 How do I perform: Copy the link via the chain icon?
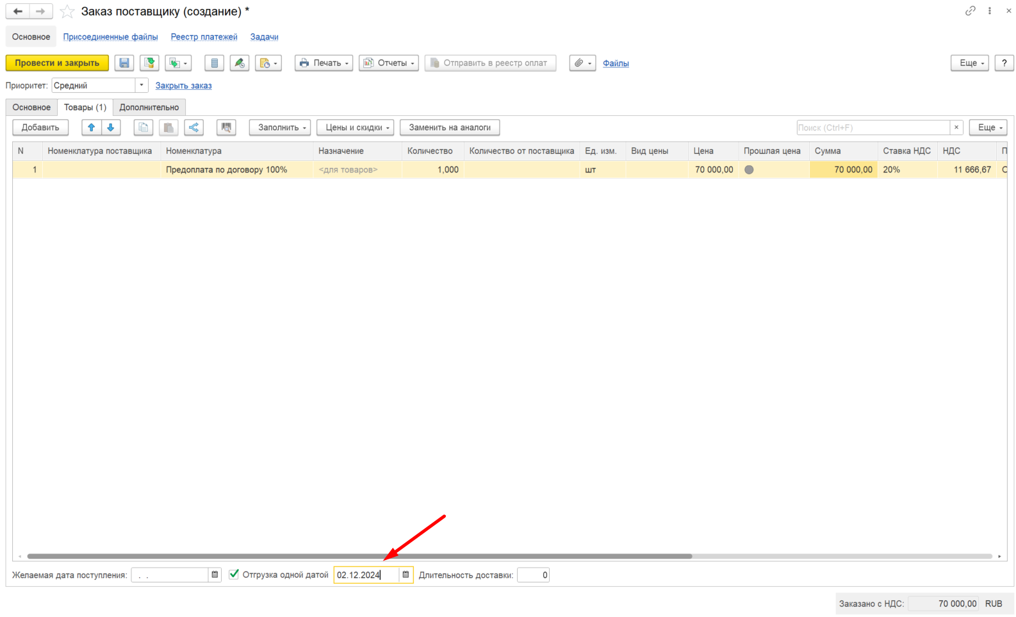[971, 11]
